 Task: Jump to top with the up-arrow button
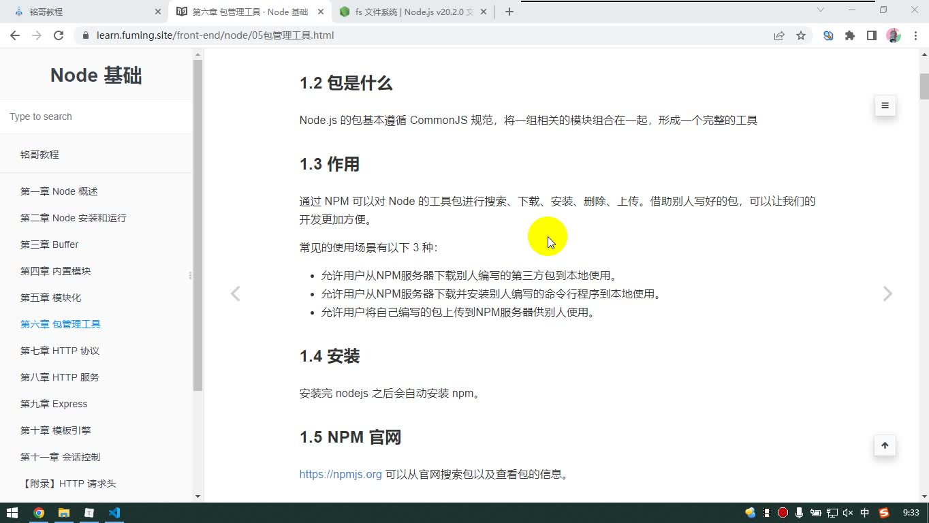tap(885, 445)
